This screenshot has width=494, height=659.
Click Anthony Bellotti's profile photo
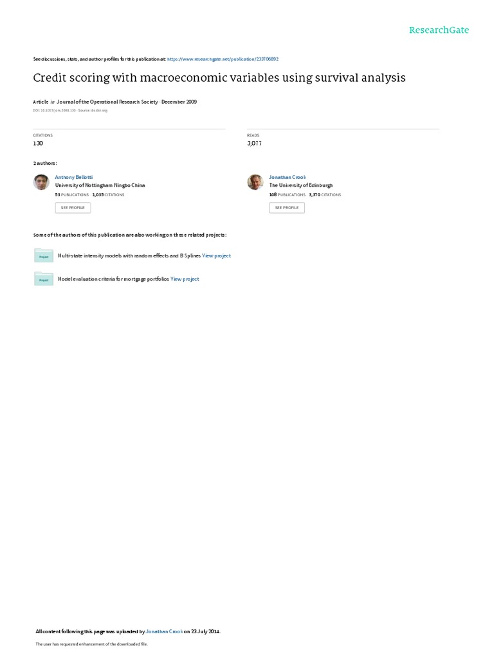pos(41,182)
